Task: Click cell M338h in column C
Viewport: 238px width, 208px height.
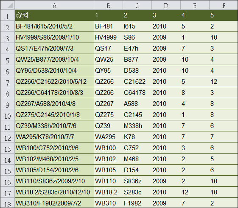Action: click(x=137, y=126)
